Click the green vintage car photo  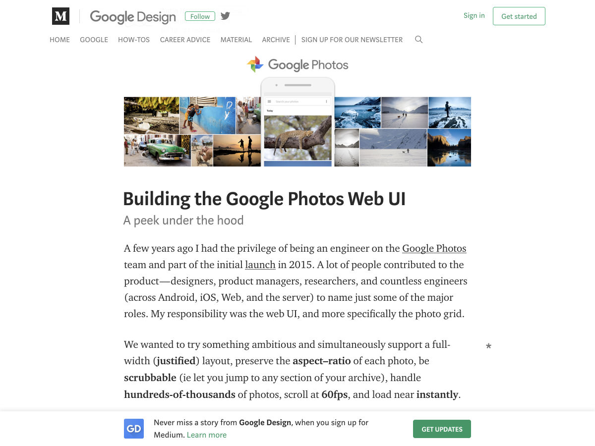click(x=157, y=151)
